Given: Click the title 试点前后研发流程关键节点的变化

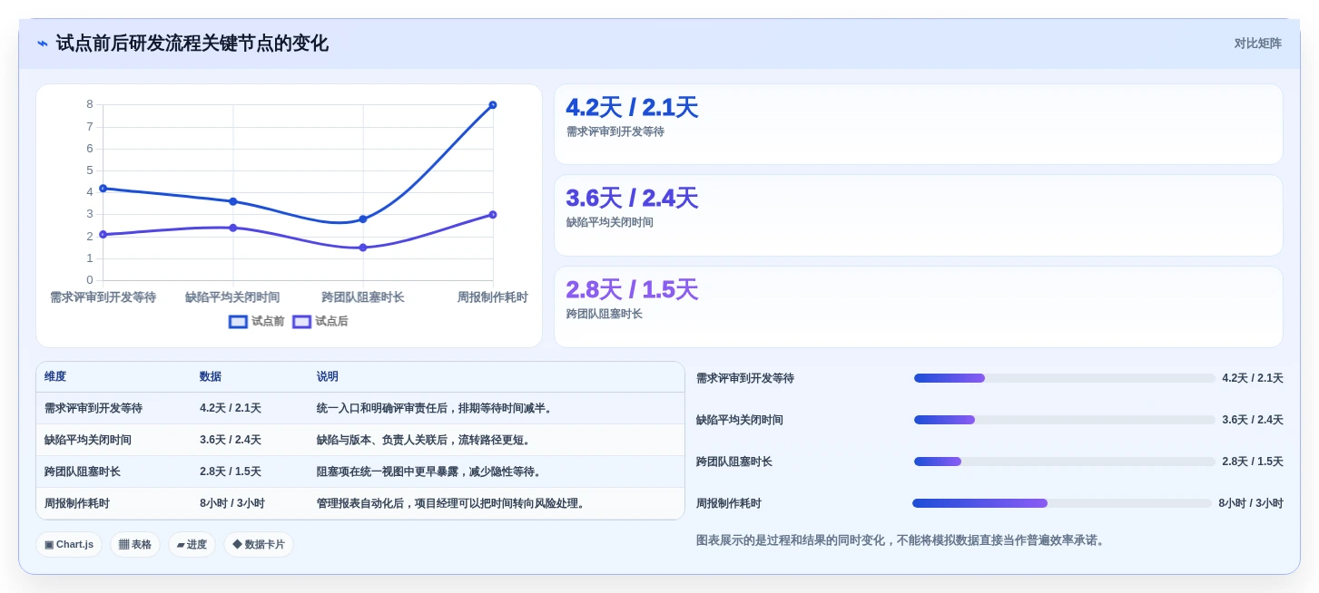Looking at the screenshot, I should [192, 44].
